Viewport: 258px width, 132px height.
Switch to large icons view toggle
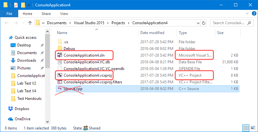253,128
